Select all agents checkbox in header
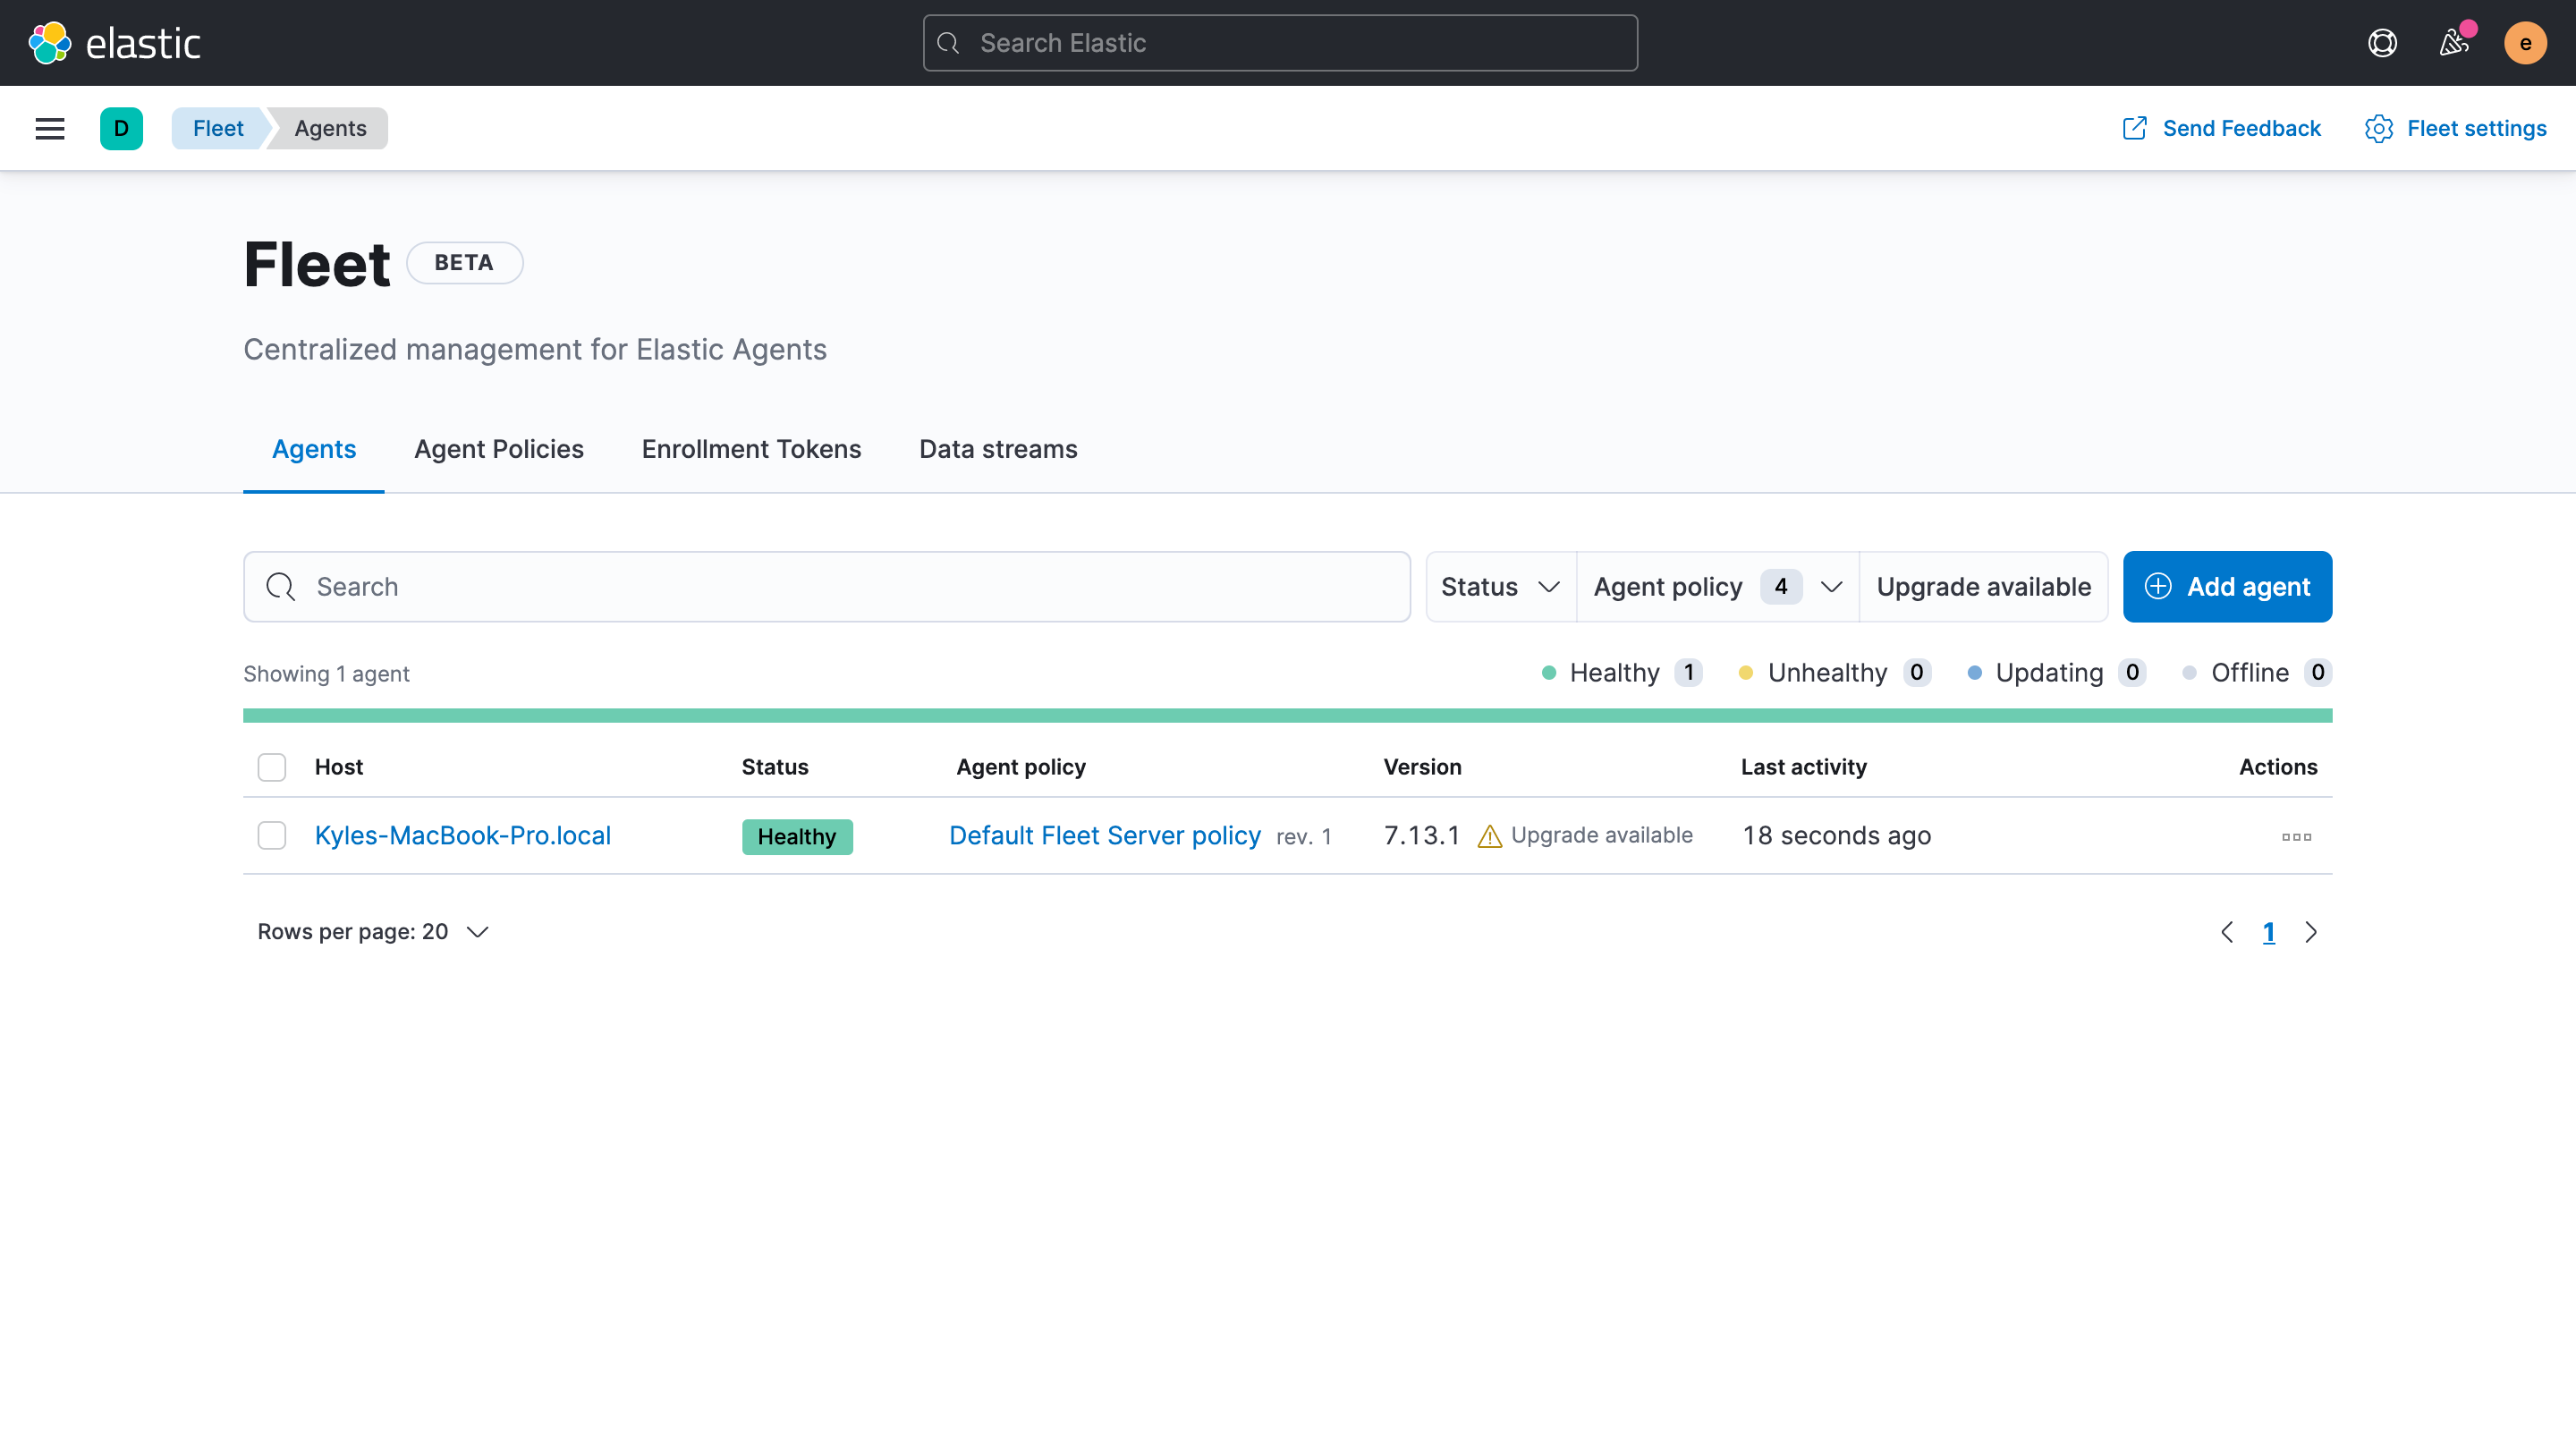The width and height of the screenshot is (2576, 1449). pos(272,767)
